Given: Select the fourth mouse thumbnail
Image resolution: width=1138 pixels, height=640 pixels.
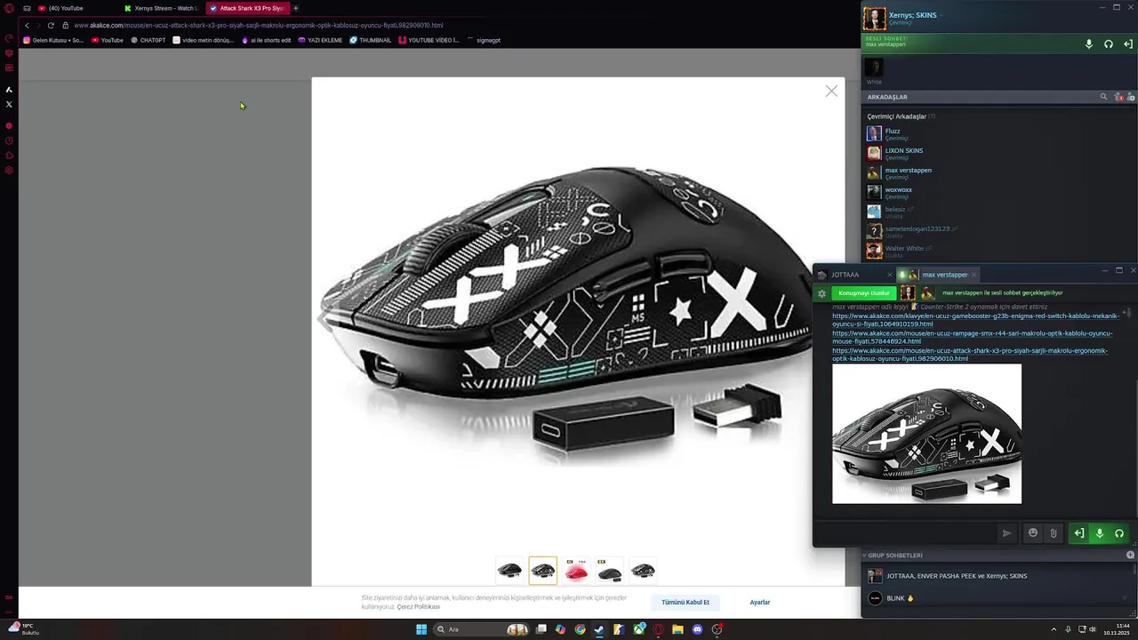Looking at the screenshot, I should coord(610,571).
